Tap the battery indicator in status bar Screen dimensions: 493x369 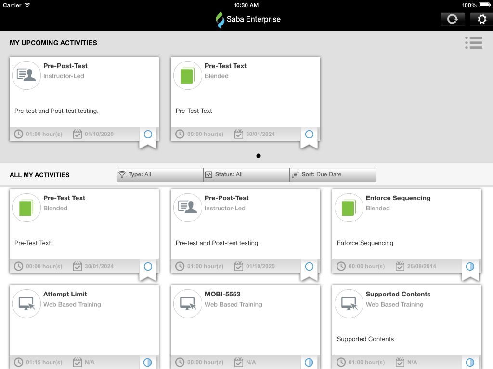click(484, 5)
